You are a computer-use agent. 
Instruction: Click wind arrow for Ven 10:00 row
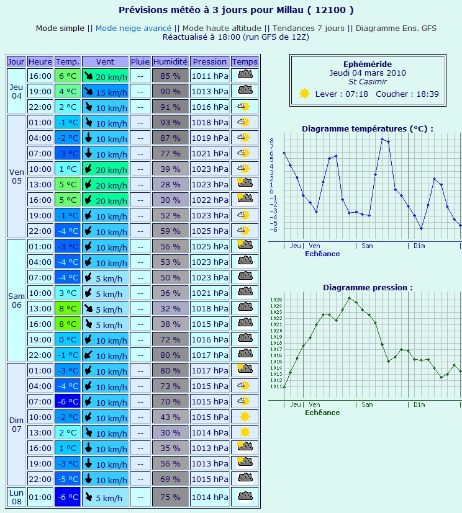[x=88, y=169]
